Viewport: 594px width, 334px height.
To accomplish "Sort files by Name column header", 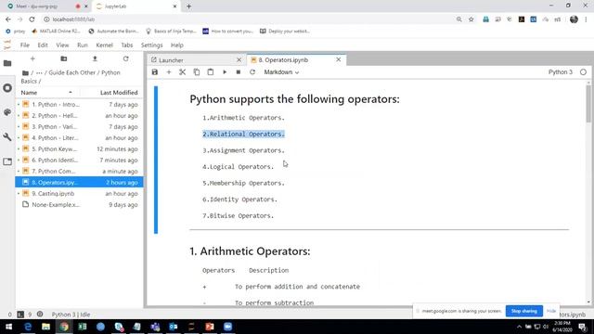I will 47,93.
